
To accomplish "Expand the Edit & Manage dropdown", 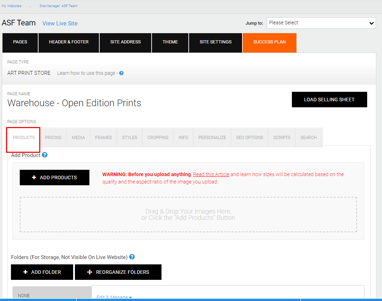I will point(114,297).
